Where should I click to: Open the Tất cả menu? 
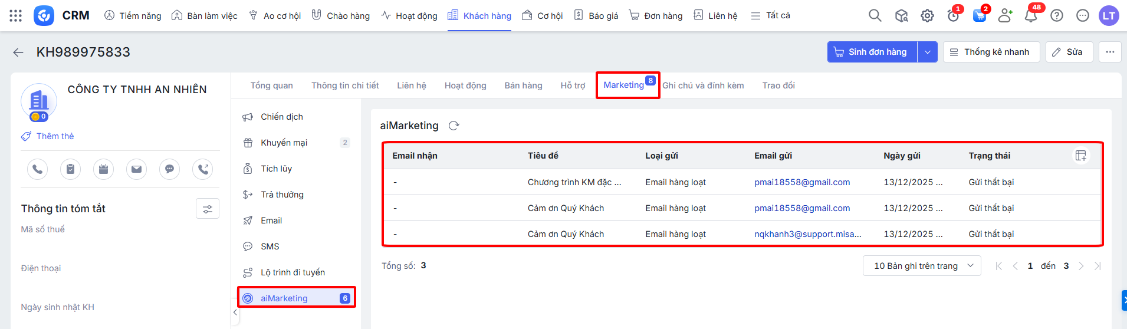(770, 16)
